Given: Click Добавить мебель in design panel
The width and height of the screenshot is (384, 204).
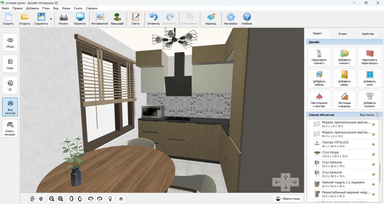Looking at the screenshot, I should coord(319,78).
